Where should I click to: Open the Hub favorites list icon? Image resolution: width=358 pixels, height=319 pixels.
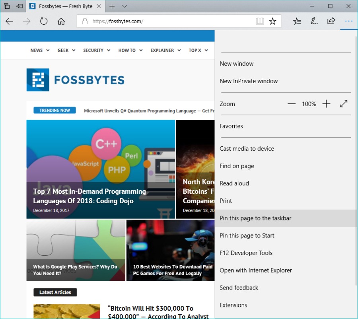point(297,21)
